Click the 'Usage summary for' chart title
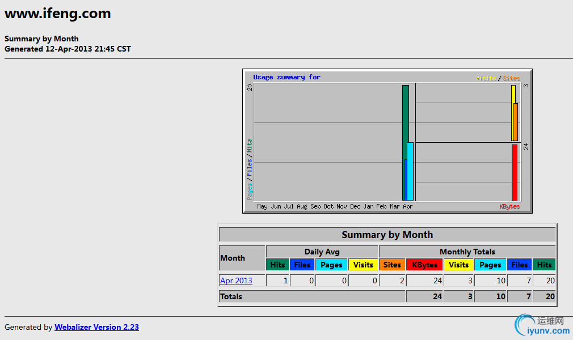573x340 pixels. click(287, 77)
